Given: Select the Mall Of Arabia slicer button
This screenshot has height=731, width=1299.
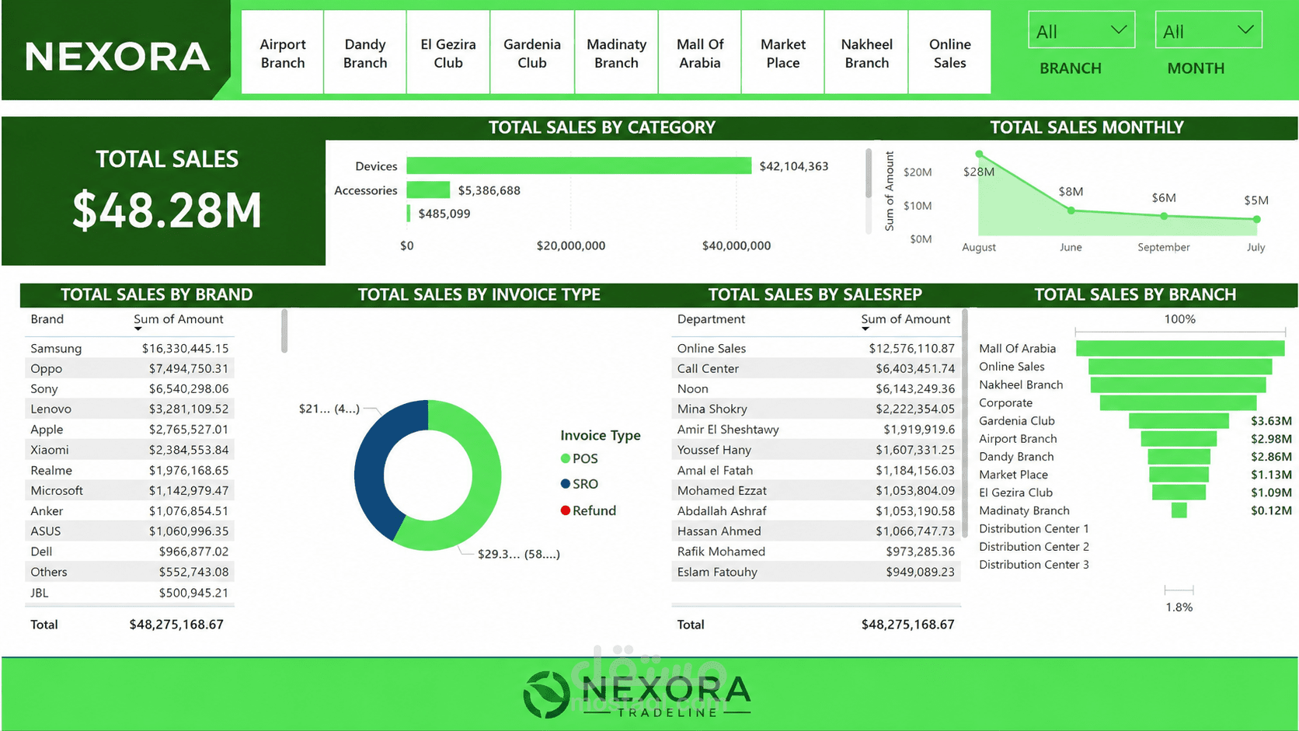Looking at the screenshot, I should [700, 52].
